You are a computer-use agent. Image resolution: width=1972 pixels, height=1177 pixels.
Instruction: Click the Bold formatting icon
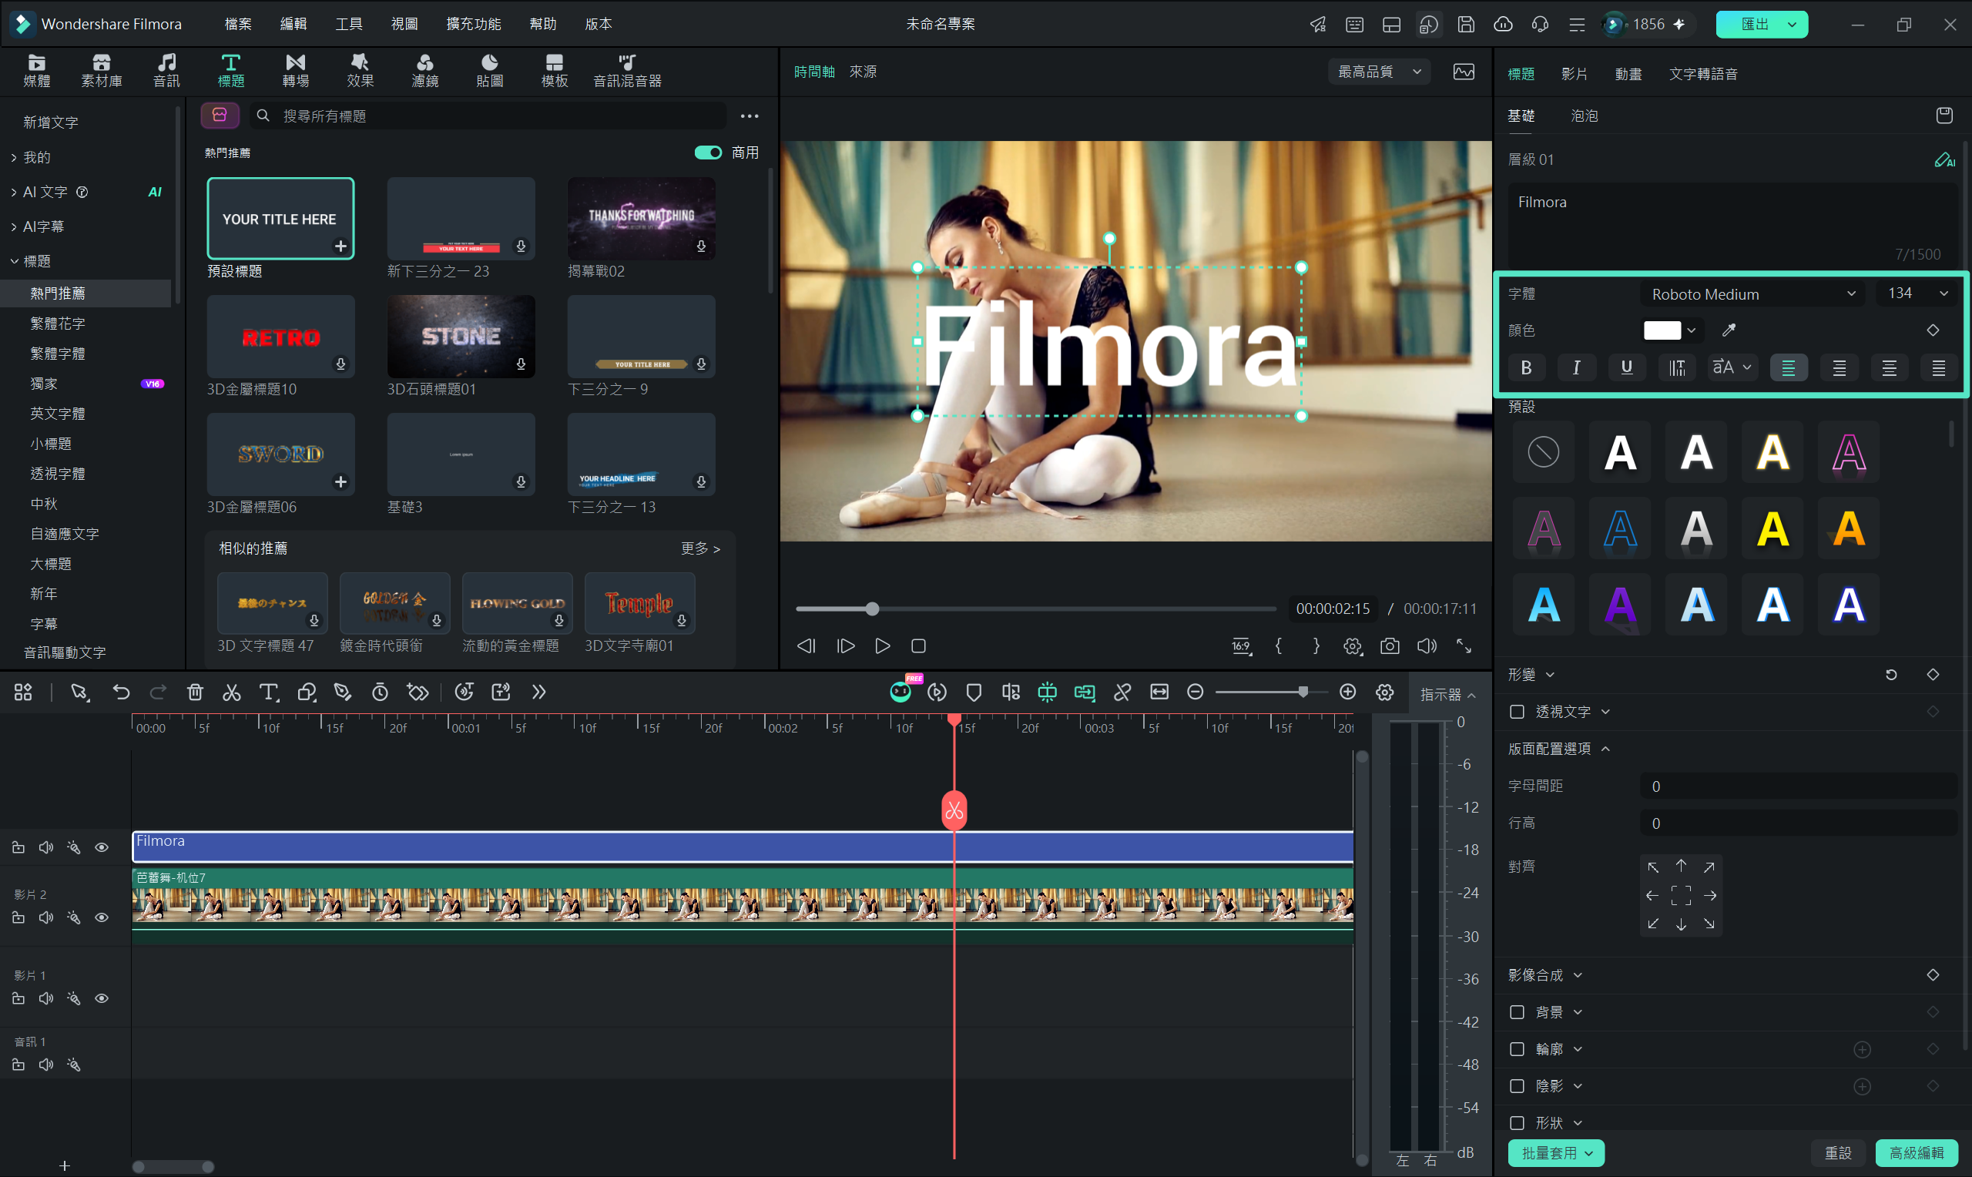(1525, 367)
